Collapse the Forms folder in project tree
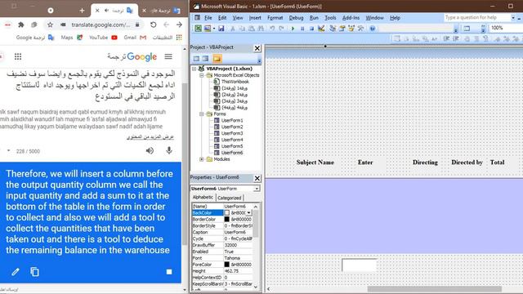The width and height of the screenshot is (523, 294). [x=202, y=114]
